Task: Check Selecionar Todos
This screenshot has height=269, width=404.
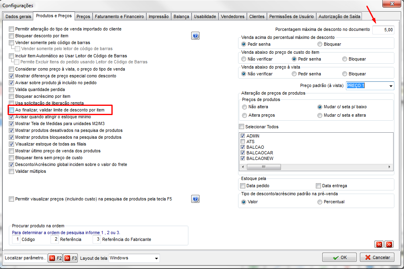Action: coord(241,127)
